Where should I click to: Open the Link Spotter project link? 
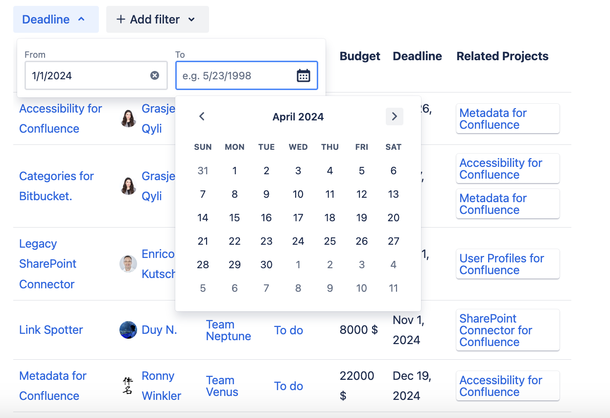(51, 330)
